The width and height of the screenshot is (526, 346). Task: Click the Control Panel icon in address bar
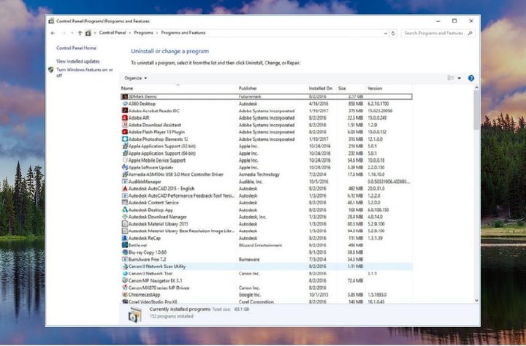click(88, 33)
